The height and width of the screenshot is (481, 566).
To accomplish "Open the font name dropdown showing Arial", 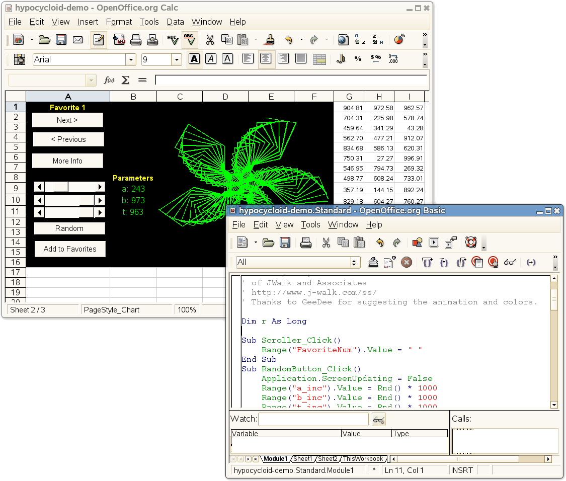I will pyautogui.click(x=130, y=59).
